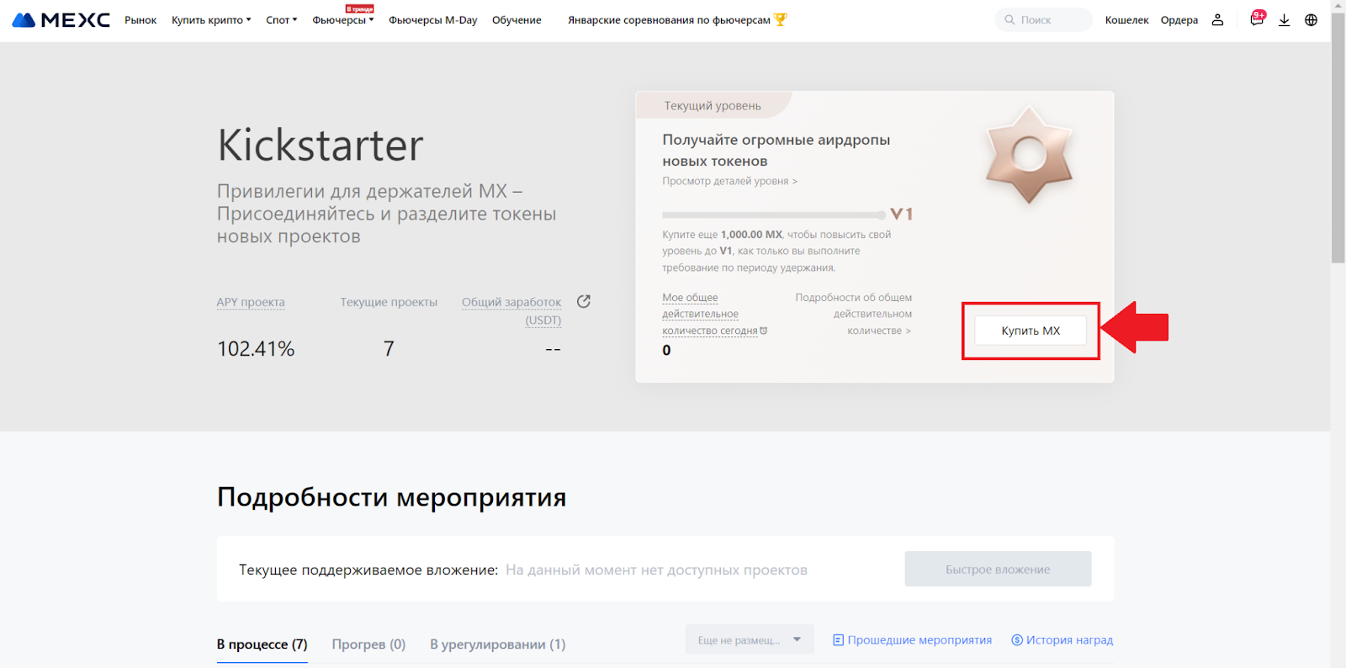Open the MEXC logo home link
Viewport: 1346px width, 668px height.
pyautogui.click(x=61, y=20)
